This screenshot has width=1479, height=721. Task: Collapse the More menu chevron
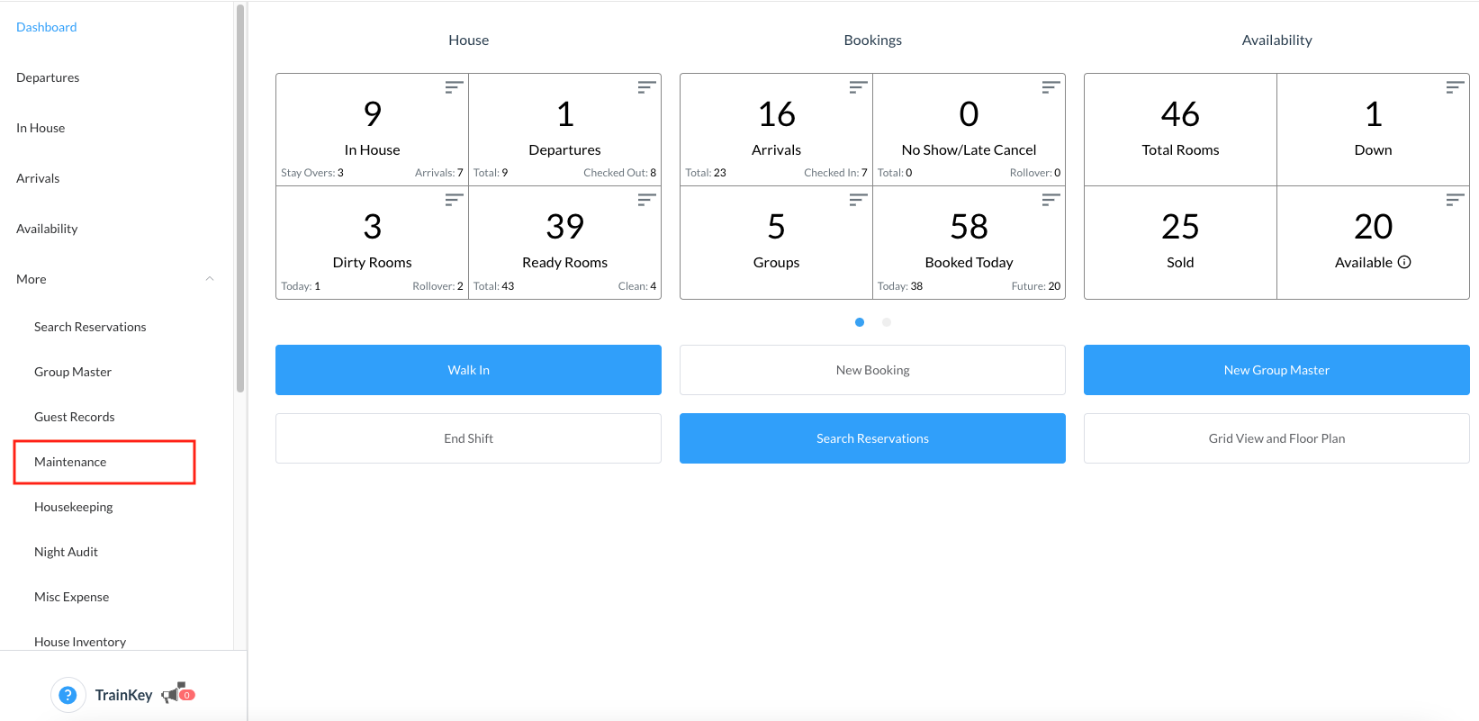coord(210,279)
